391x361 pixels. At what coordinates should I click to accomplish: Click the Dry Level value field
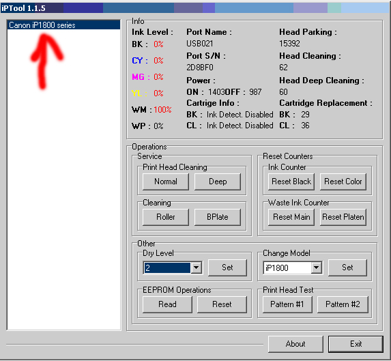[x=166, y=268]
